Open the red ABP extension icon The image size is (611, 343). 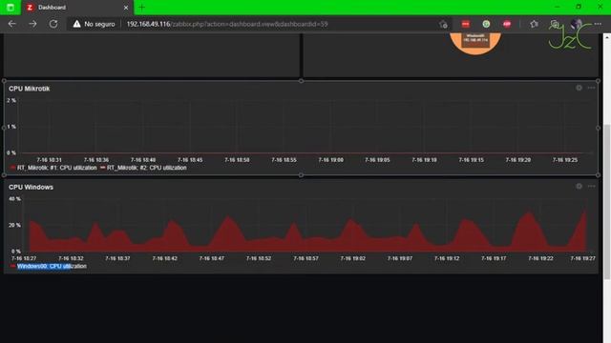pyautogui.click(x=507, y=24)
